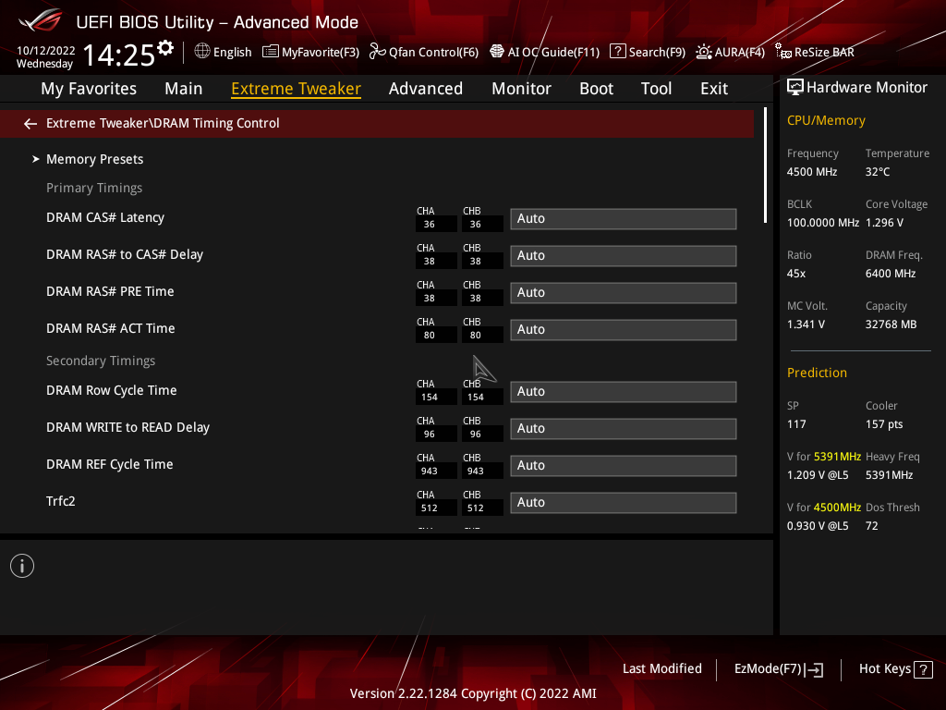
Task: Click the Qfan Control(F6) label
Action: [x=433, y=52]
